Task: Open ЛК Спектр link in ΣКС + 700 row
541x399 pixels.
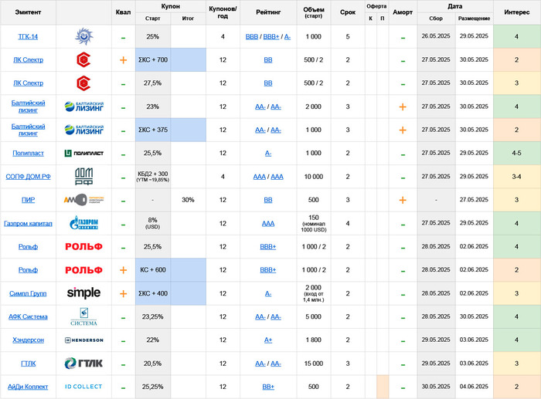Action: (x=28, y=60)
